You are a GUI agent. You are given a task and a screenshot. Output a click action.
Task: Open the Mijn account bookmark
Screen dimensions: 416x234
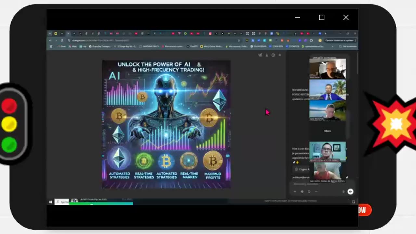point(237,46)
